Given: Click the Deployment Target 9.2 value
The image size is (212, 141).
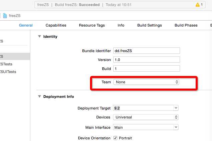Looking at the screenshot, I should point(117,108).
